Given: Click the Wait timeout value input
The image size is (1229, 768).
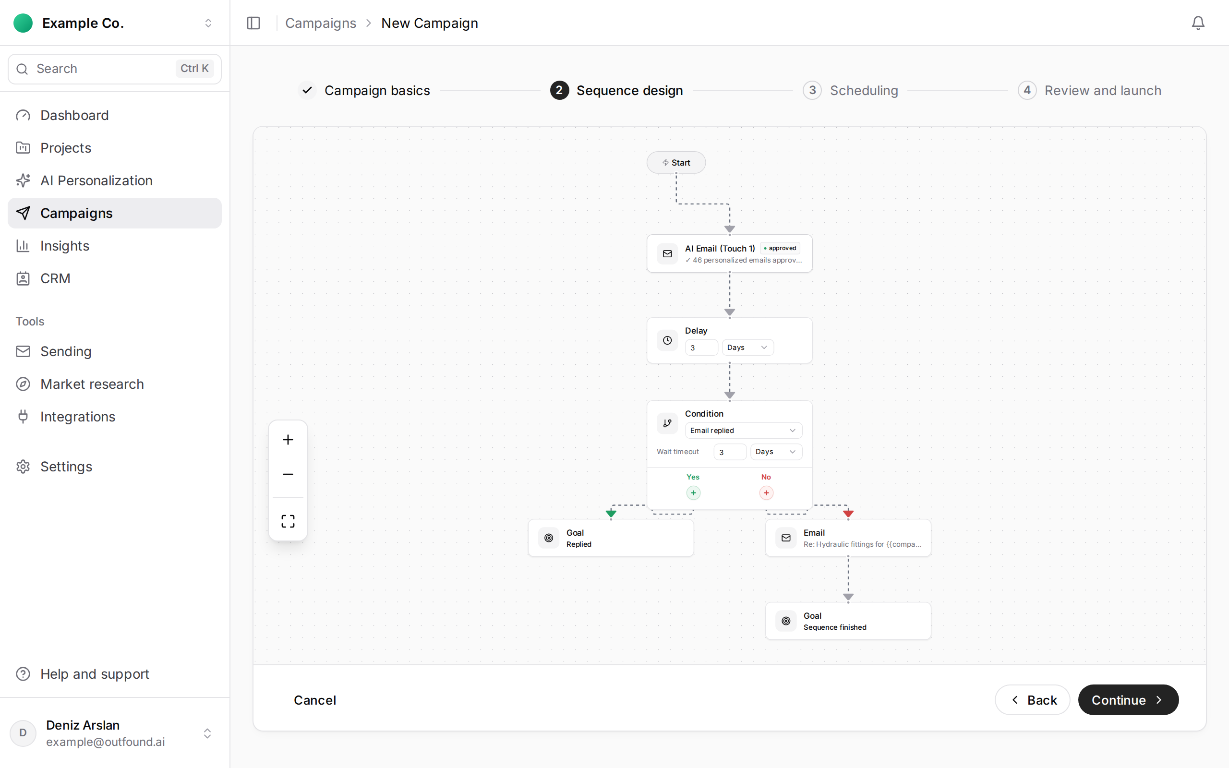Looking at the screenshot, I should (x=730, y=452).
